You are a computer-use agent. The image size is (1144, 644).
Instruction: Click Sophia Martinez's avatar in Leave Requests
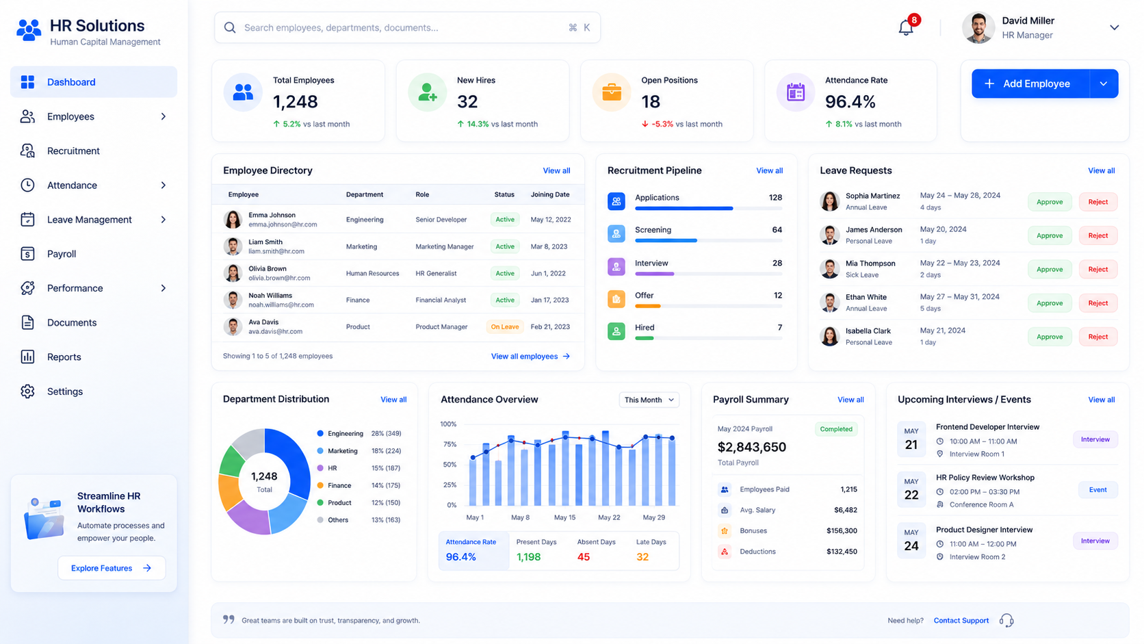pos(829,201)
